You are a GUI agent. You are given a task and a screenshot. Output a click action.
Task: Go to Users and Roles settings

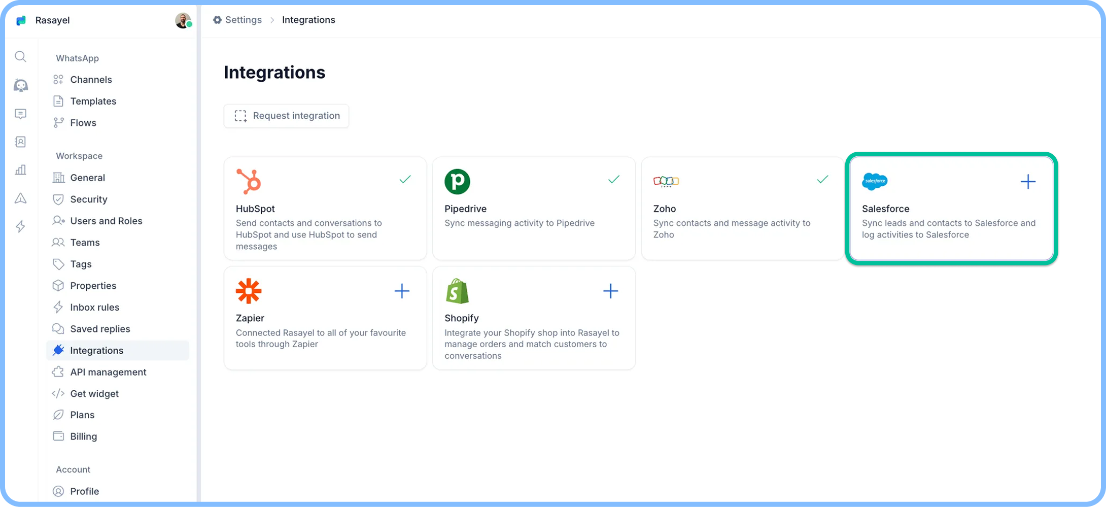(x=106, y=221)
